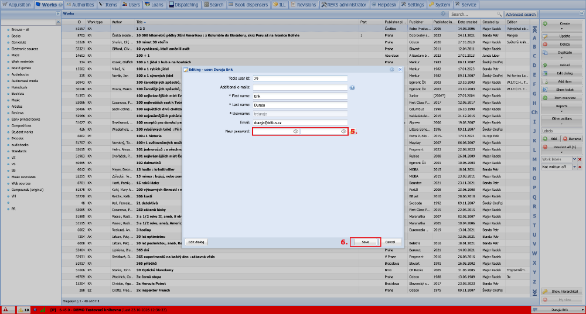The image size is (586, 314).
Task: Click the green Reload icon button
Action: (x=545, y=65)
